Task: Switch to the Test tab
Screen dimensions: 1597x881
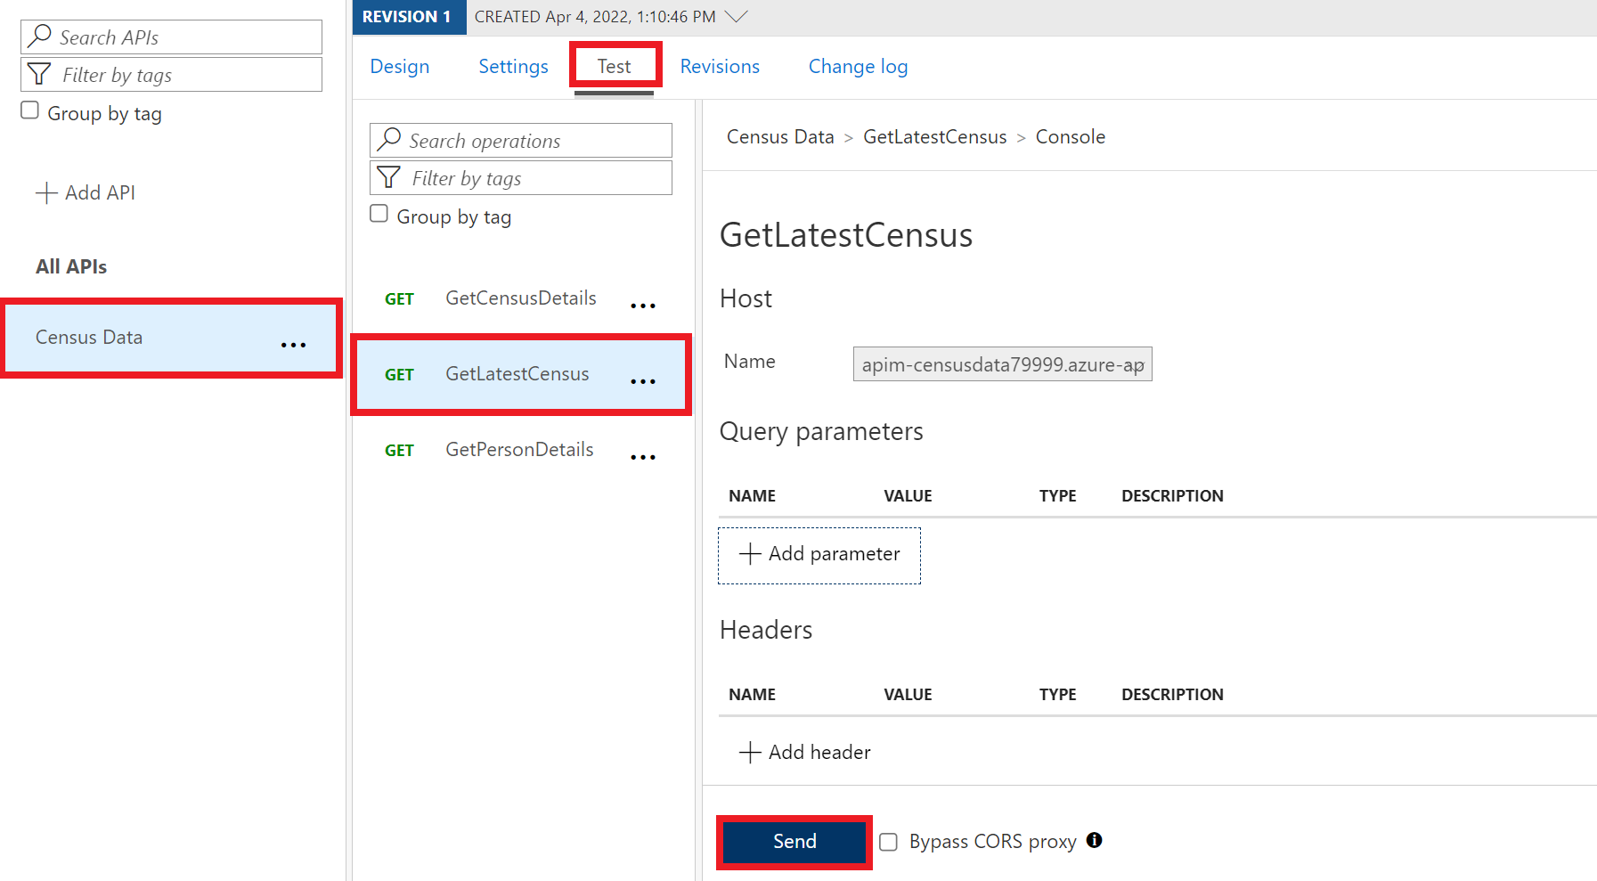Action: (614, 67)
